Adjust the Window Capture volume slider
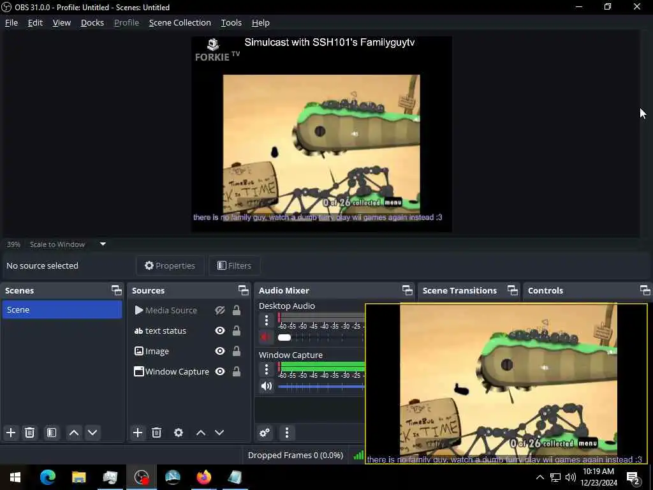 point(321,386)
